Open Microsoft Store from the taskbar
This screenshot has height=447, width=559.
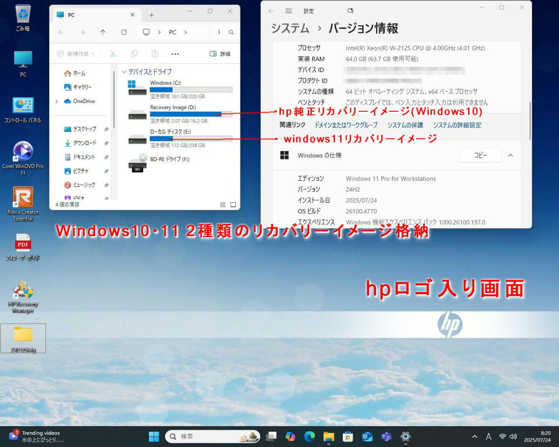[348, 436]
